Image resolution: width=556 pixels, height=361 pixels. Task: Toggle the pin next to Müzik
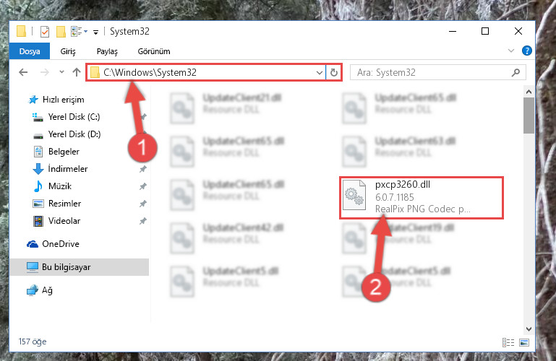[x=143, y=186]
